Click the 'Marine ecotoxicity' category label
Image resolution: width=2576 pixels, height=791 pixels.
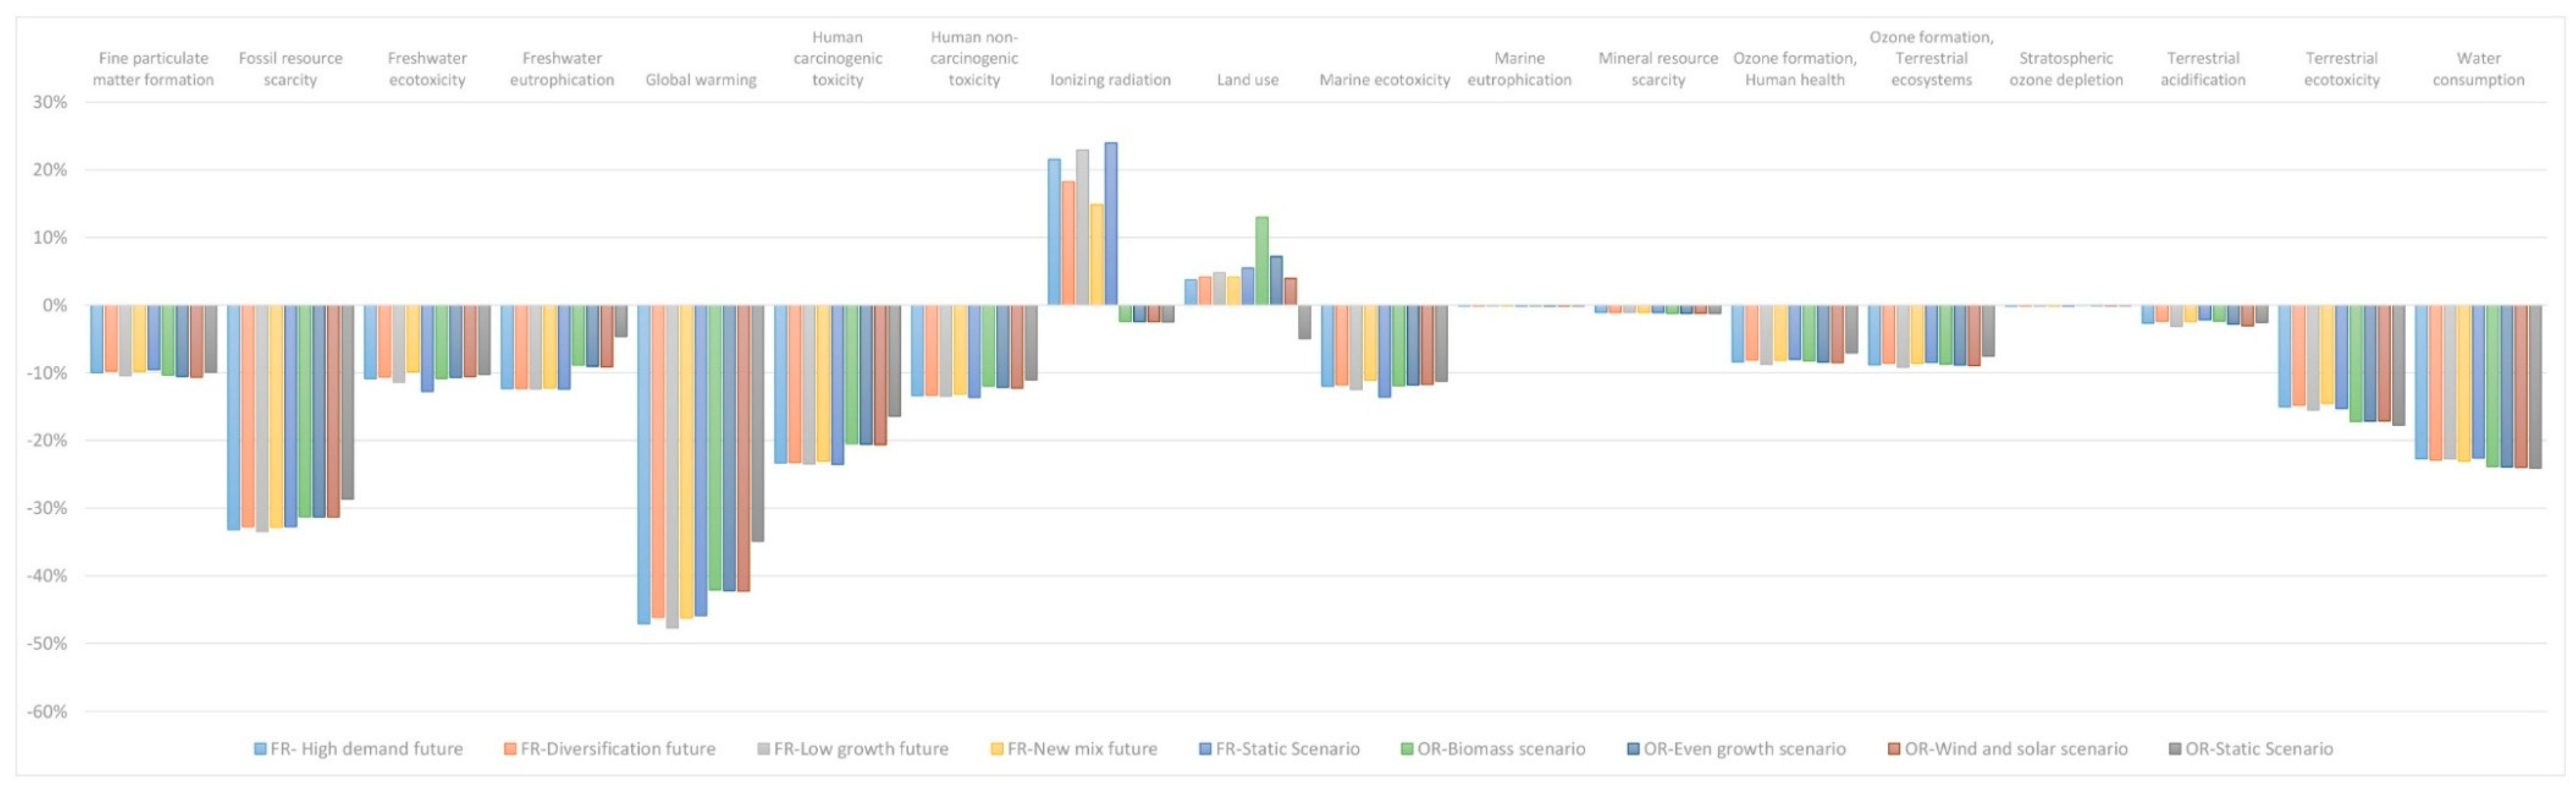tap(1384, 80)
